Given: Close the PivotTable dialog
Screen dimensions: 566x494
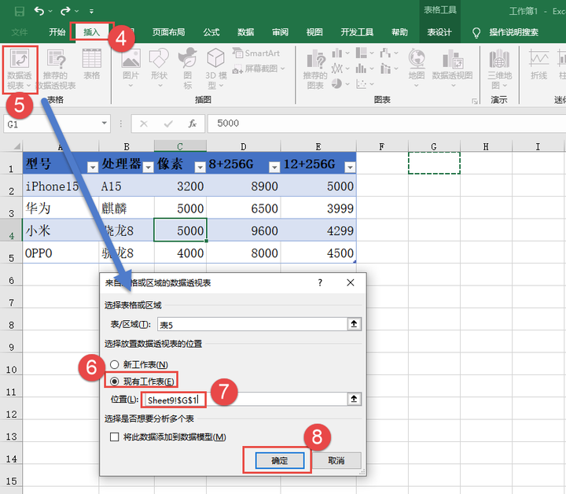Looking at the screenshot, I should pos(350,282).
